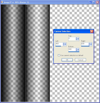This screenshot has width=100, height=103.
Task: Click into the Left value field
Action: pyautogui.click(x=59, y=44)
